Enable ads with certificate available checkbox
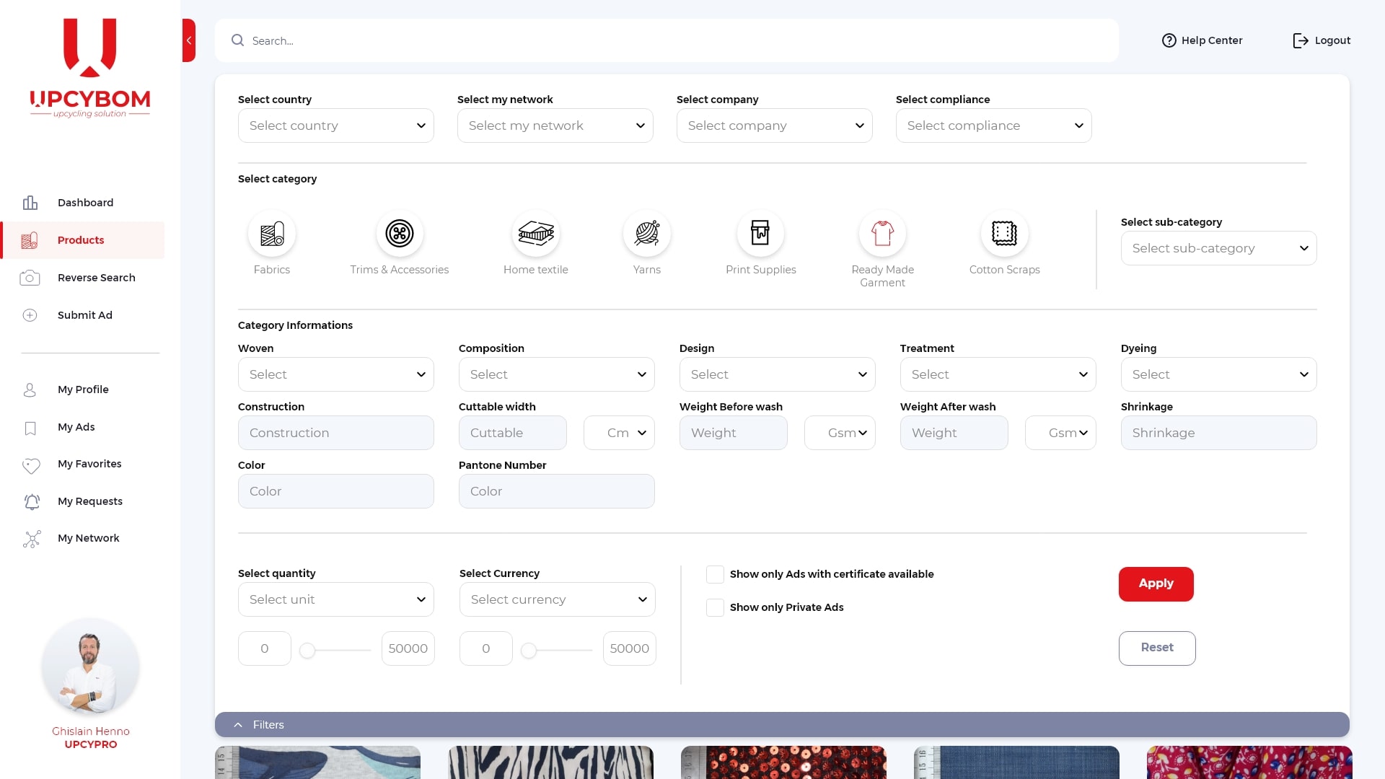Image resolution: width=1385 pixels, height=779 pixels. [715, 574]
